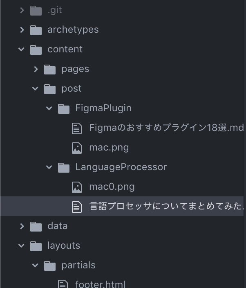This screenshot has height=288, width=246.
Task: Click the footer.html file icon
Action: (x=63, y=284)
